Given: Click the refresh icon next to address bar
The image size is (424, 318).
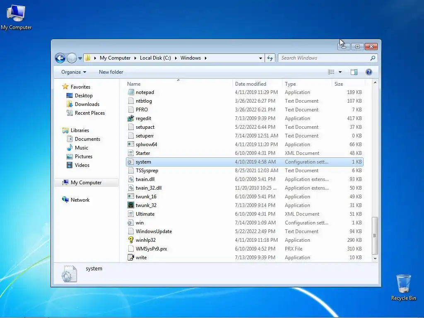Looking at the screenshot, I should pos(270,58).
